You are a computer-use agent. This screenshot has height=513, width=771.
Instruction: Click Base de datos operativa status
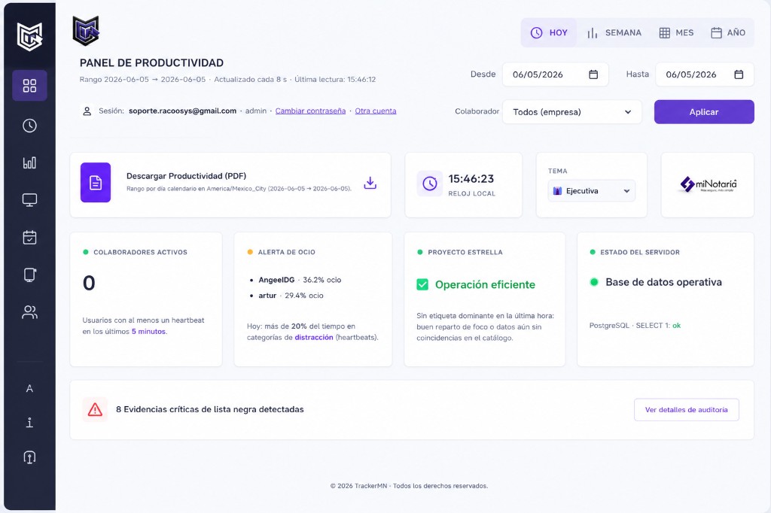tap(663, 282)
